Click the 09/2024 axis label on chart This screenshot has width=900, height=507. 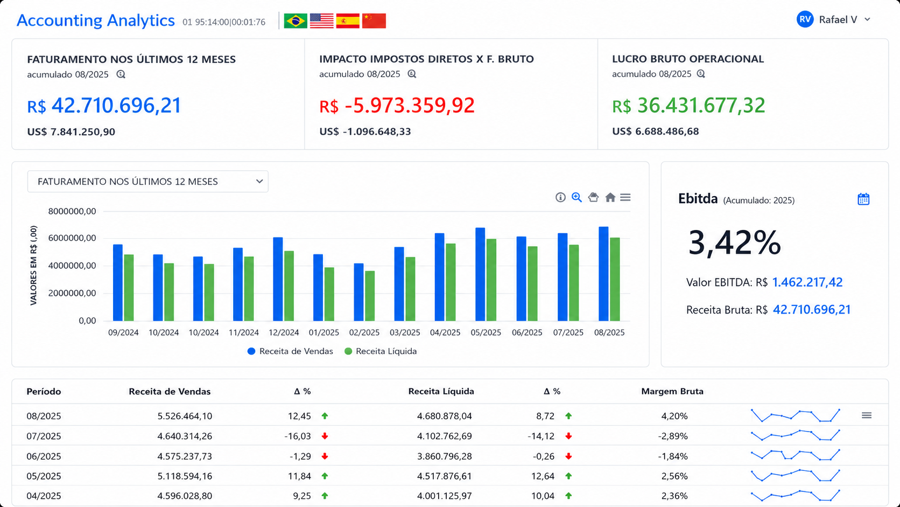123,333
